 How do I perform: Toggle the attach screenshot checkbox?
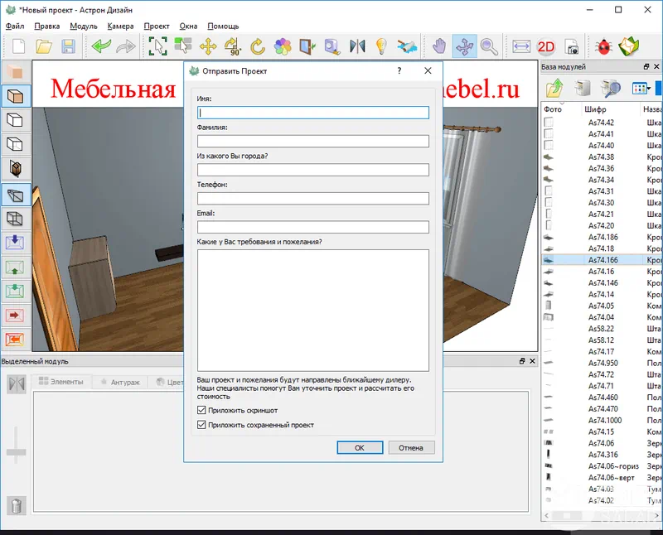click(201, 410)
